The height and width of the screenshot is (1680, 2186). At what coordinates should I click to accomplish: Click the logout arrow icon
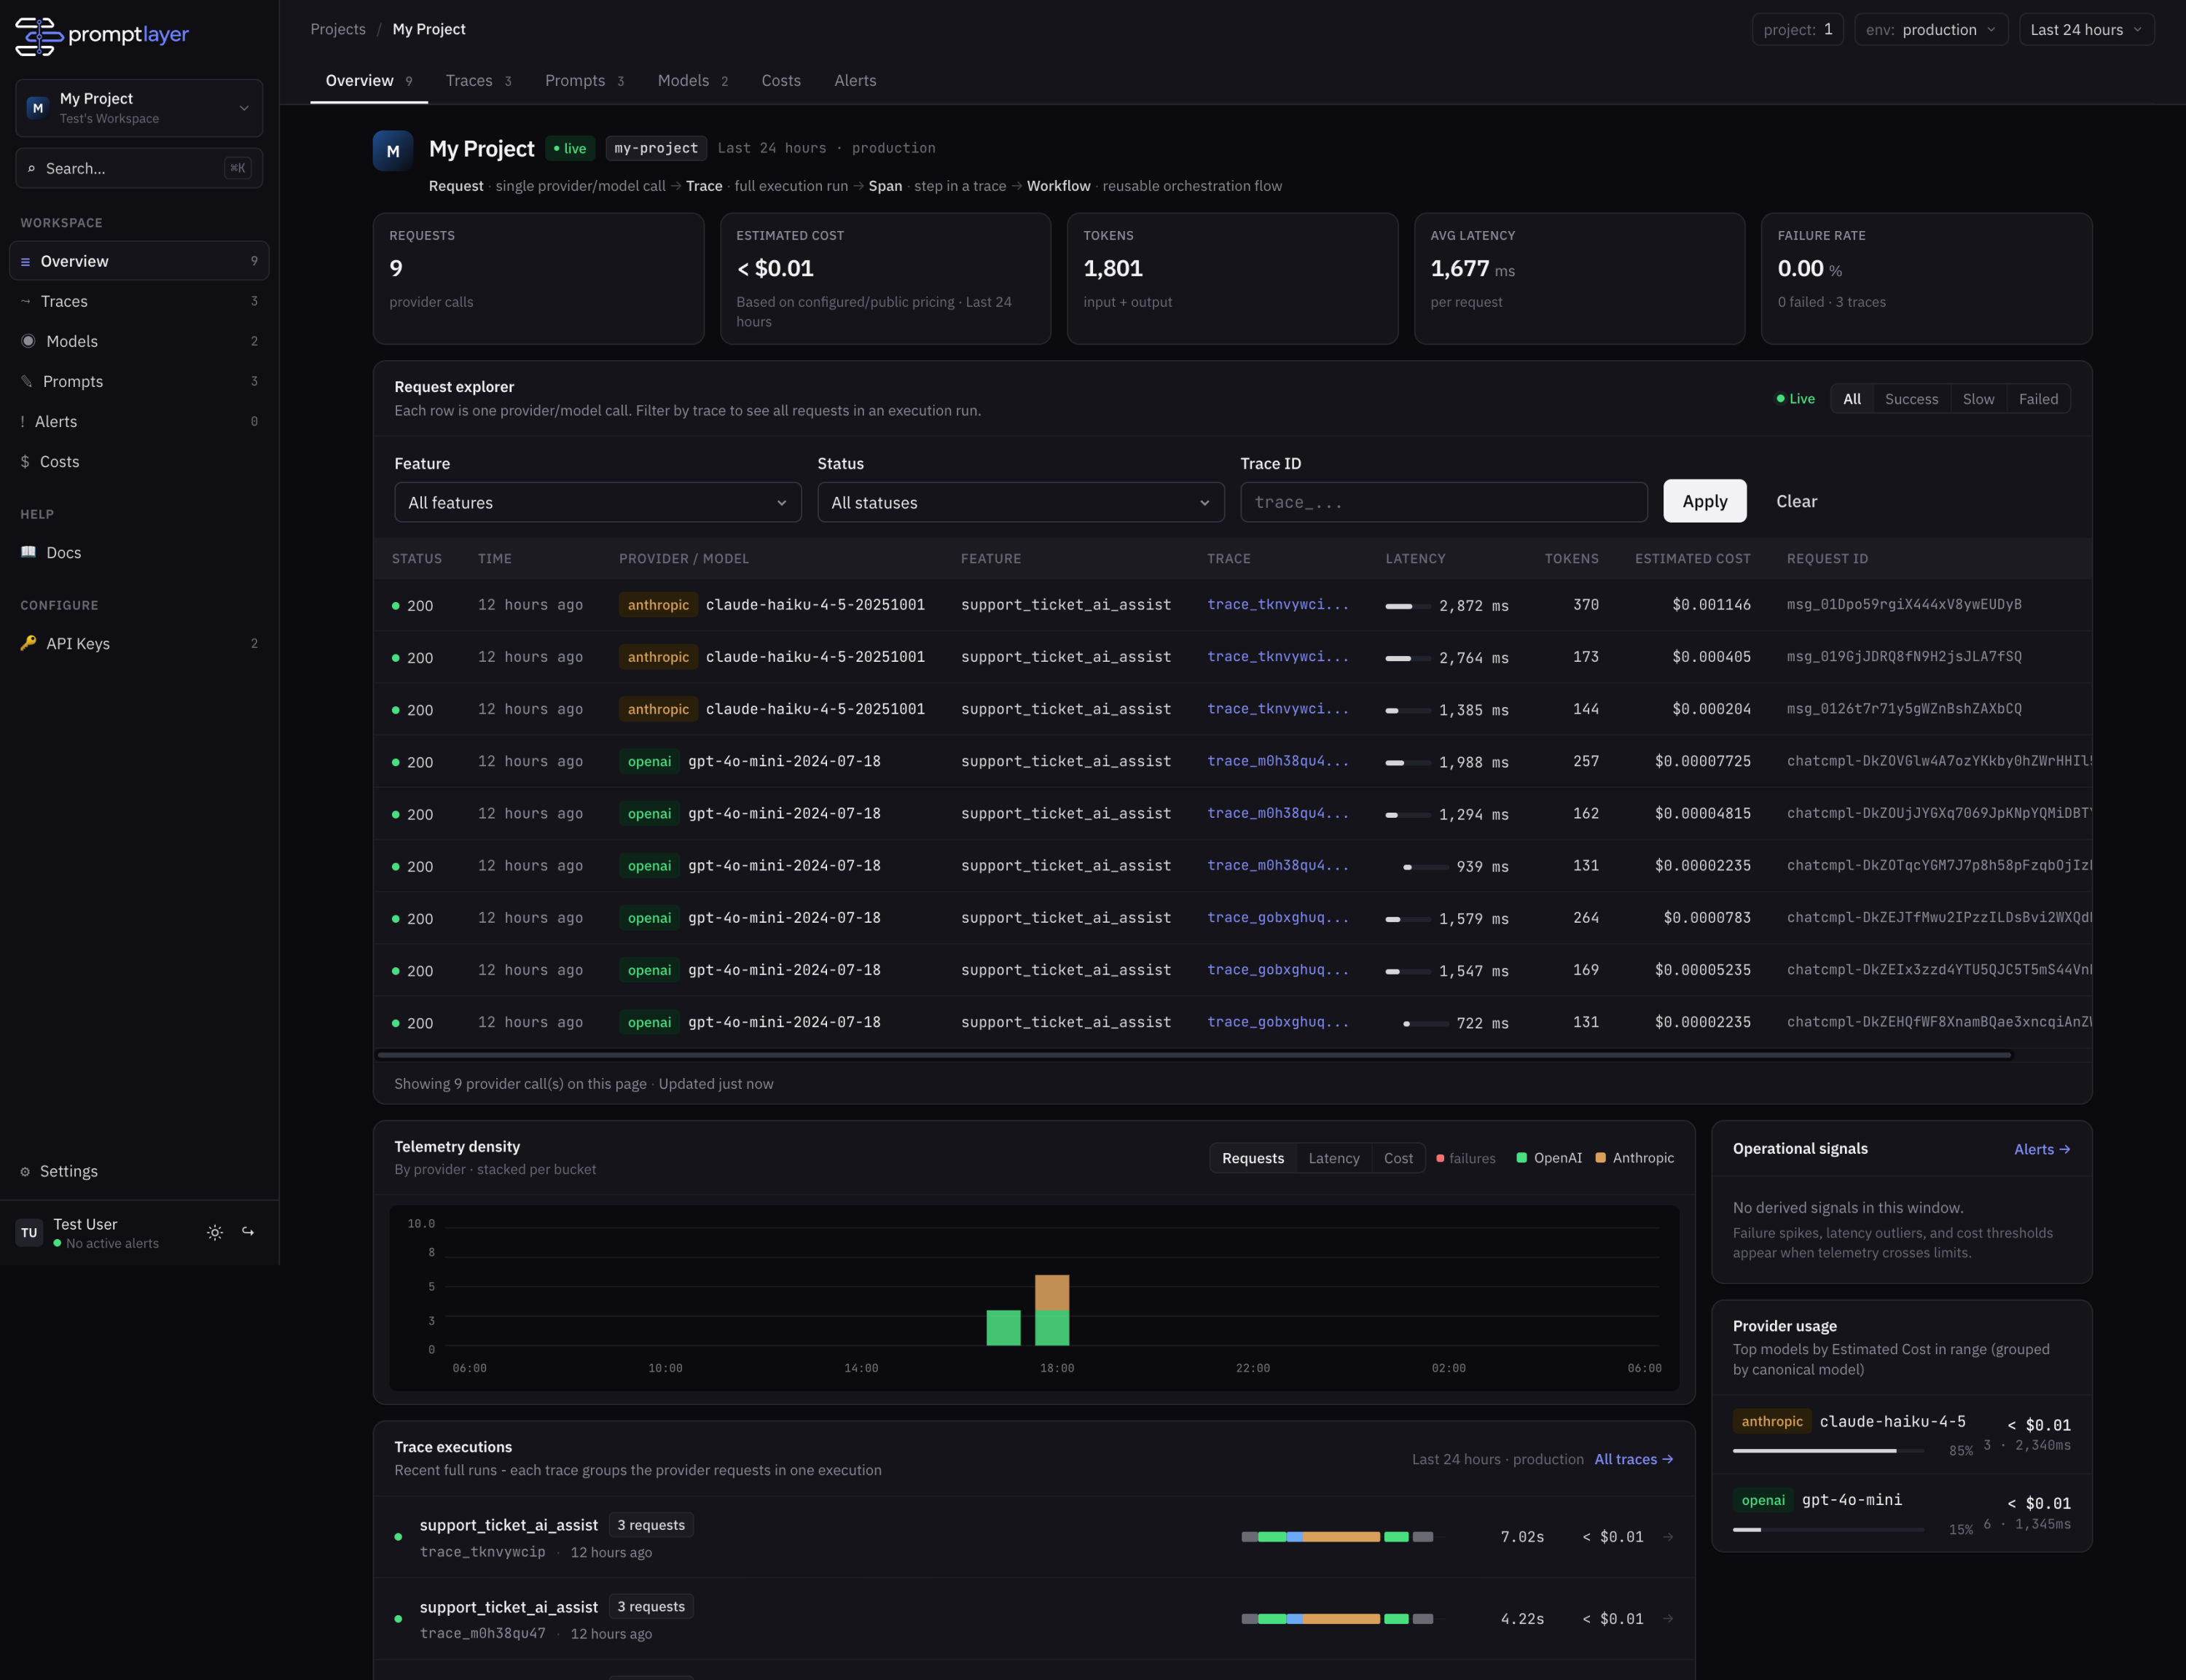coord(248,1232)
